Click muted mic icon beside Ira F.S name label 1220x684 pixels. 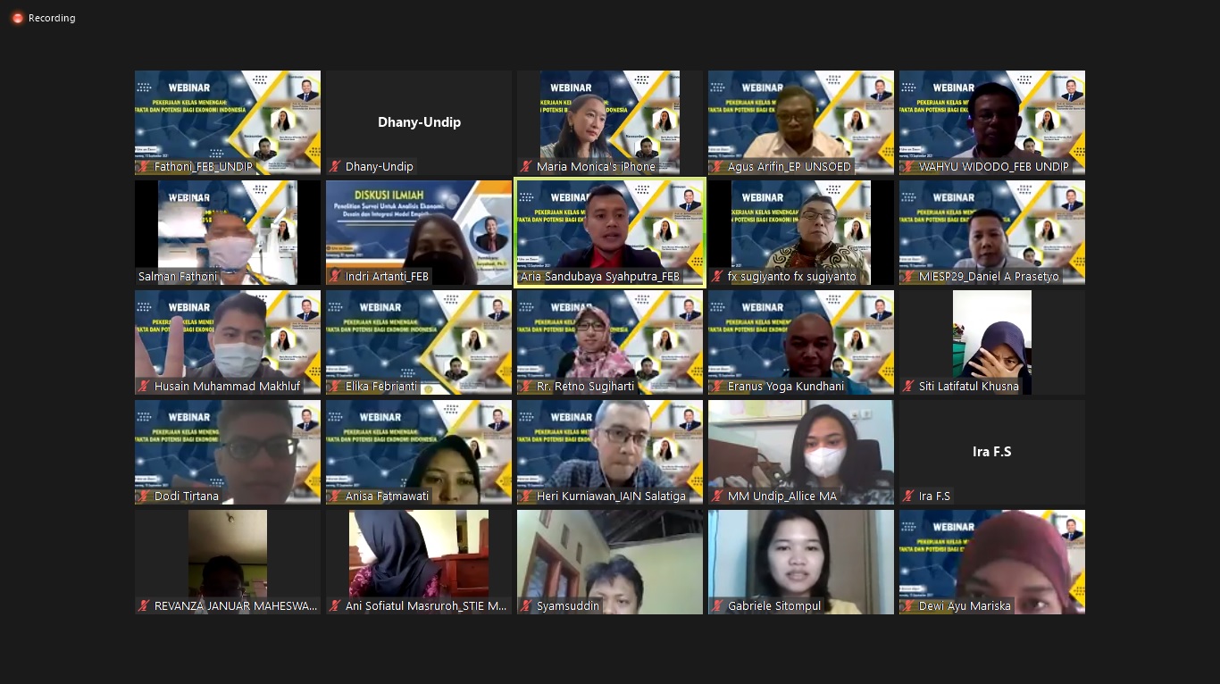tap(909, 496)
